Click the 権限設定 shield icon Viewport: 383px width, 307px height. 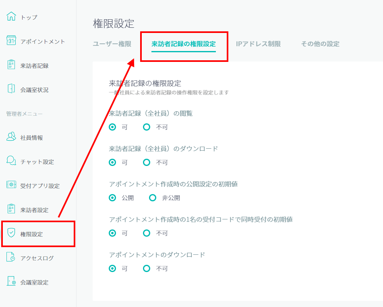pyautogui.click(x=11, y=233)
